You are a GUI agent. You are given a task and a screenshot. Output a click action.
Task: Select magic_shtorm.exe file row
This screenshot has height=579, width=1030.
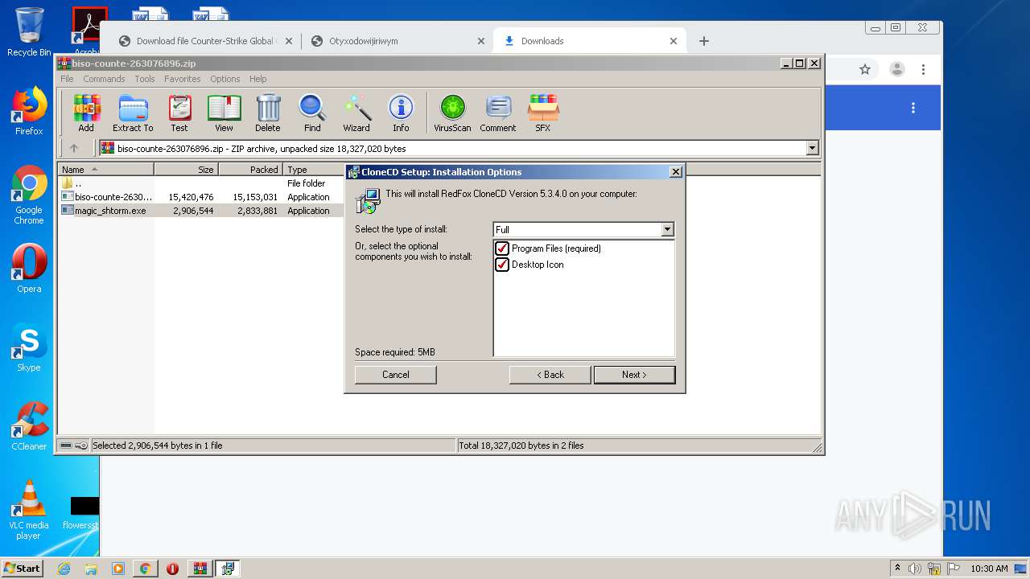[201, 211]
